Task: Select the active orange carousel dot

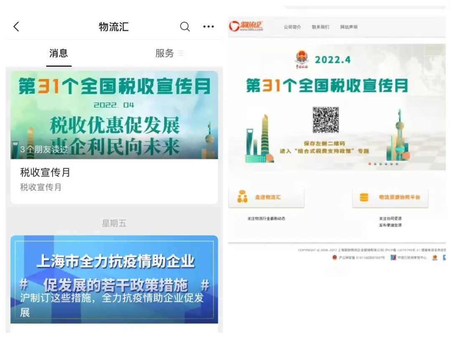Action: click(x=370, y=164)
